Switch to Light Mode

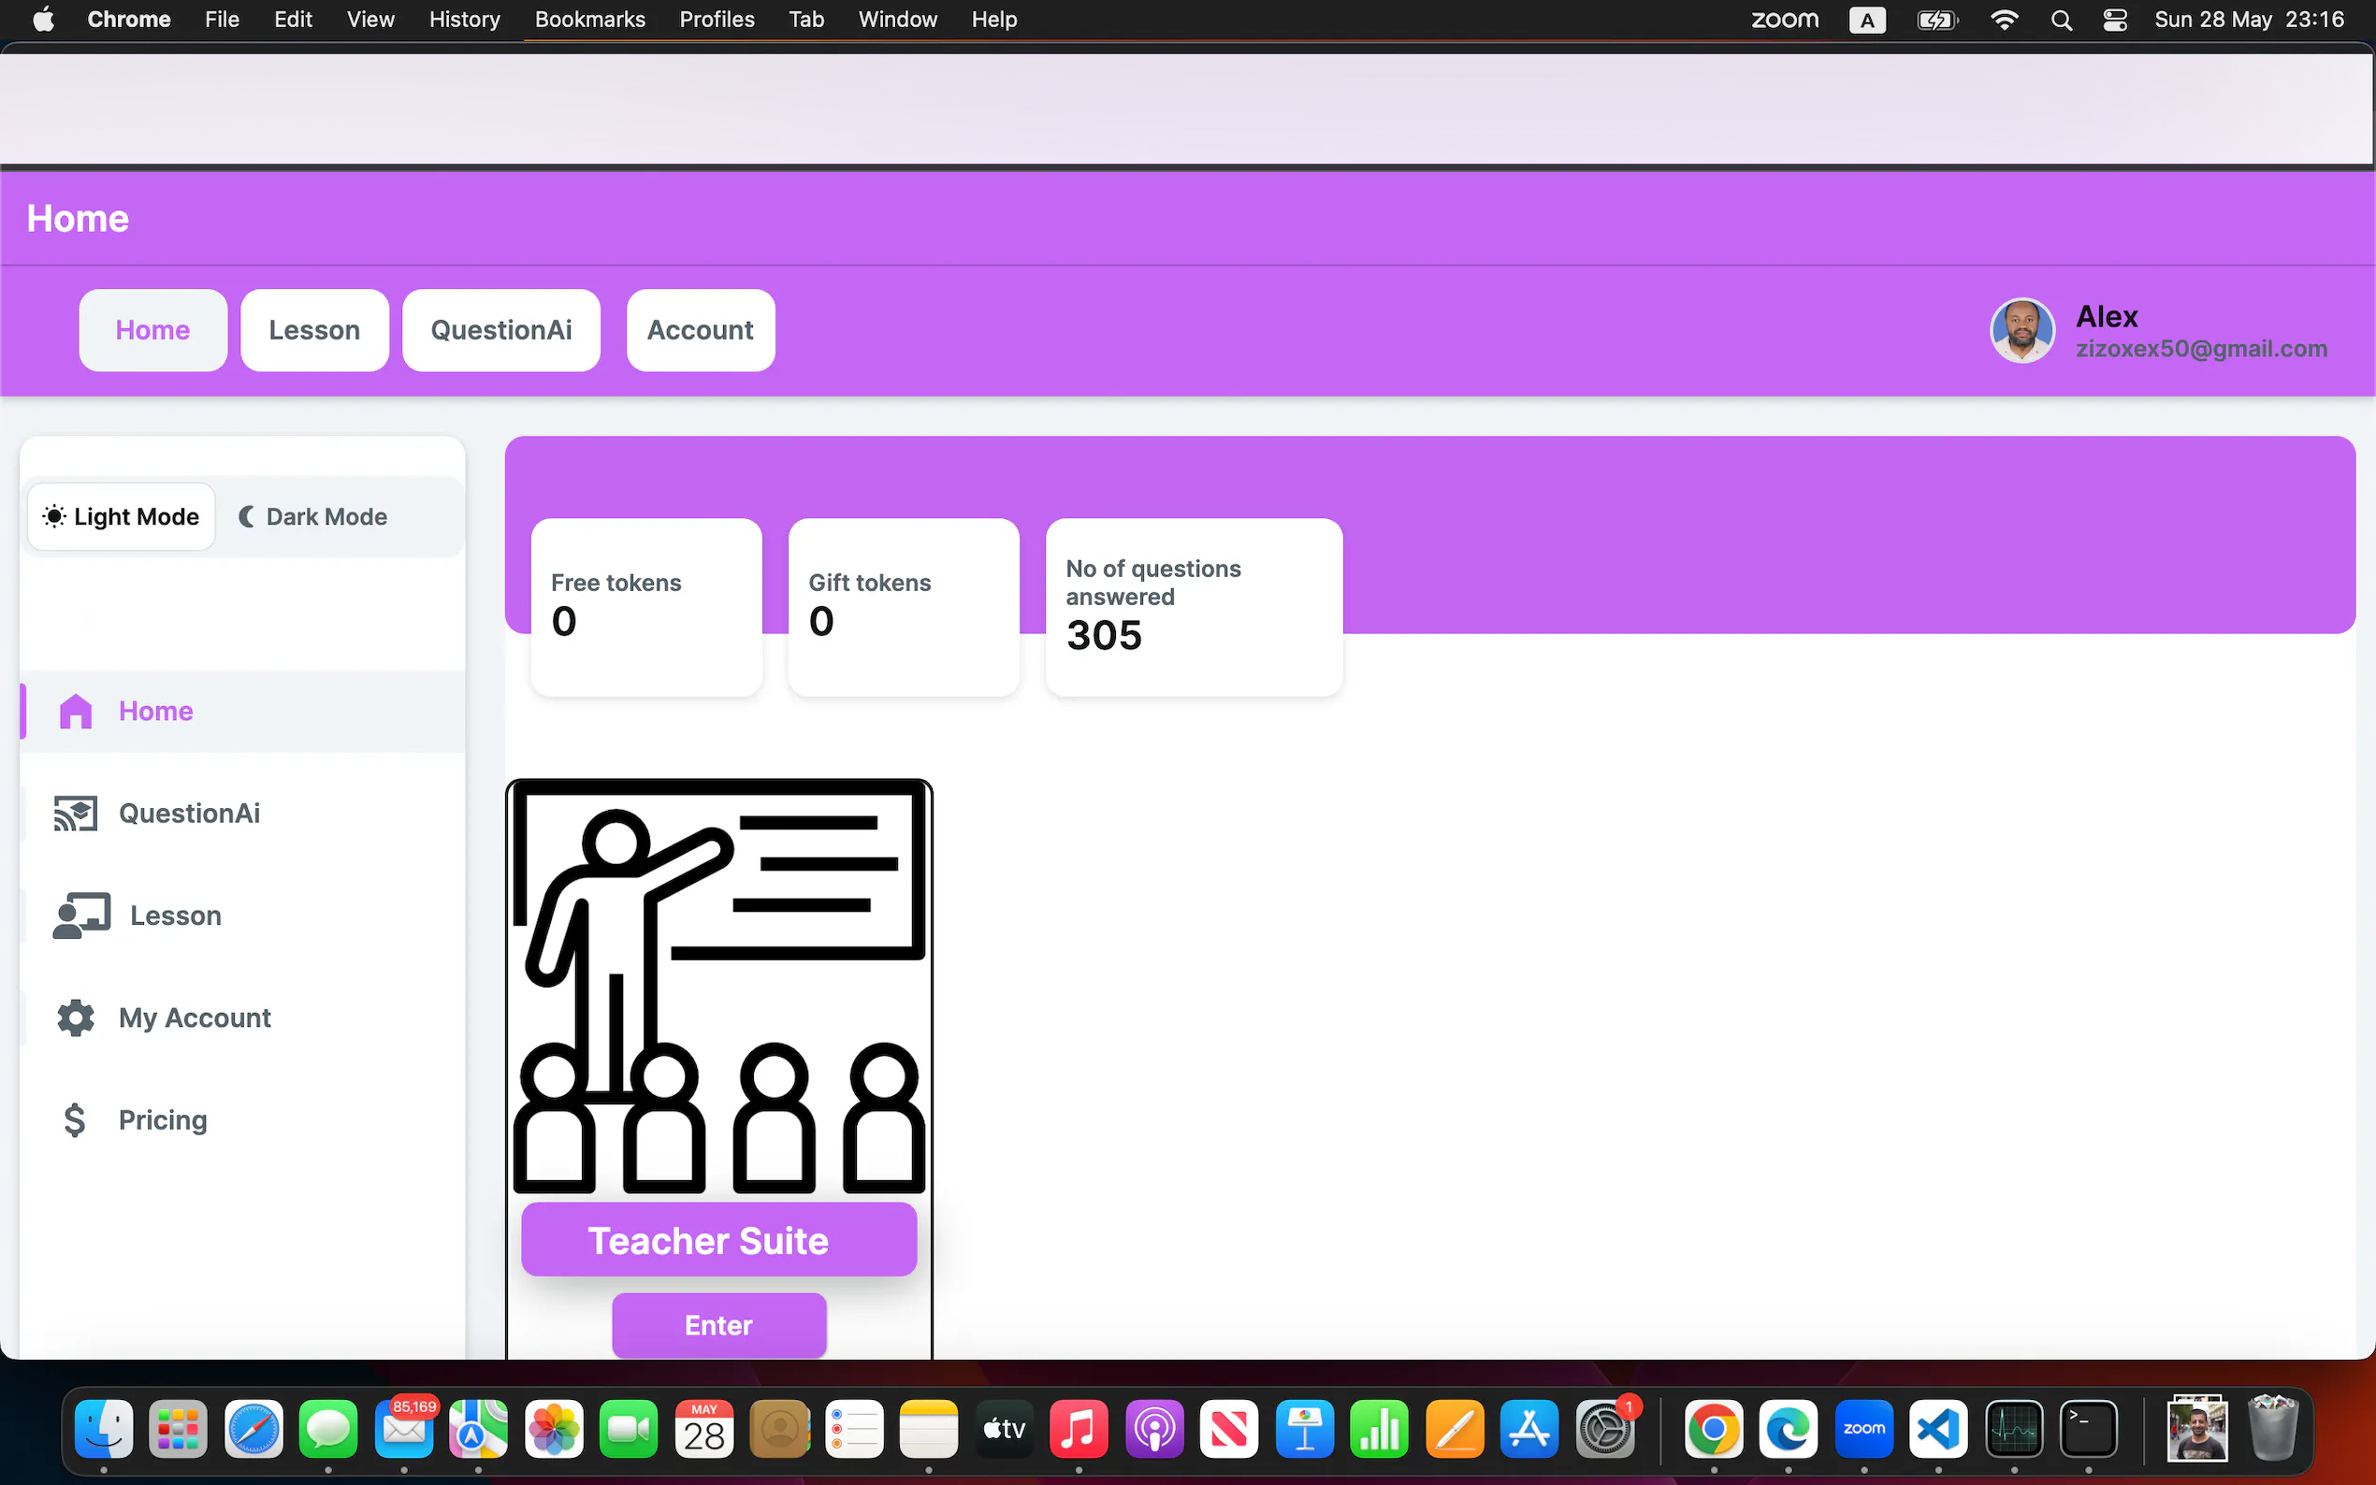click(x=122, y=516)
